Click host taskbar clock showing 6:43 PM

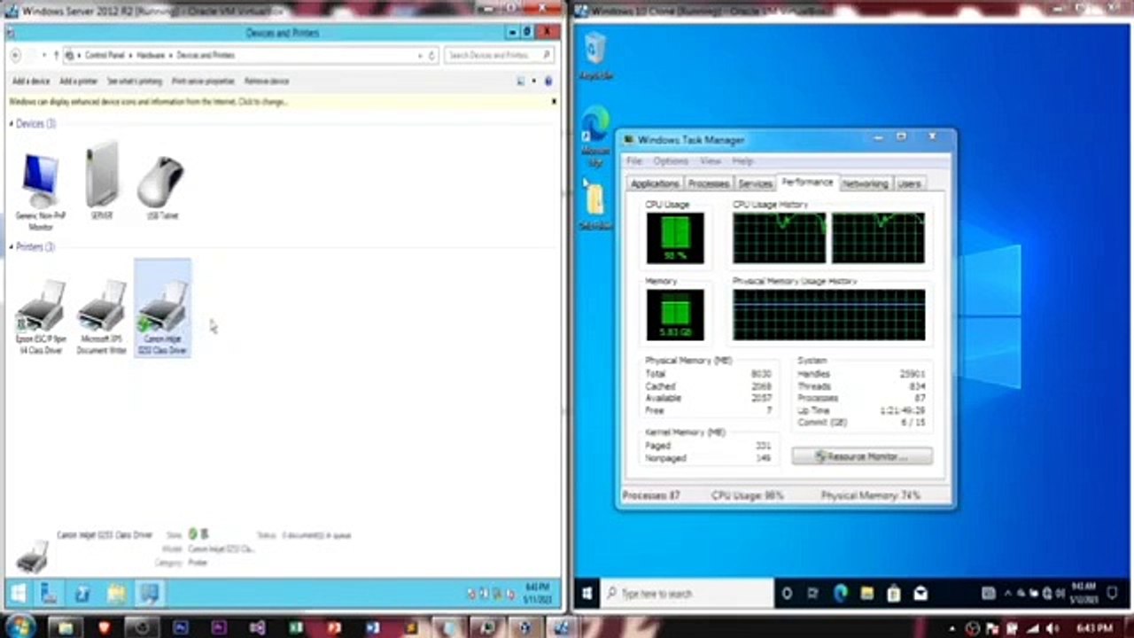[1096, 628]
